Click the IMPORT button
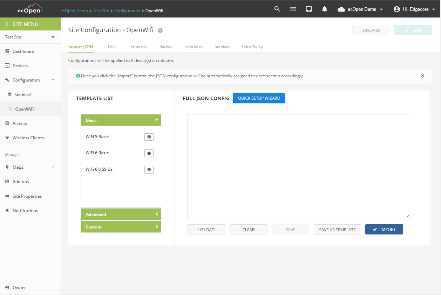The height and width of the screenshot is (295, 441). pos(384,230)
